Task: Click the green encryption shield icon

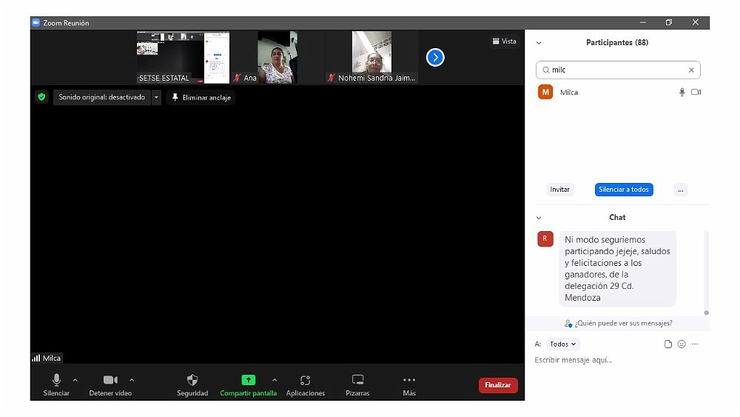Action: point(41,97)
